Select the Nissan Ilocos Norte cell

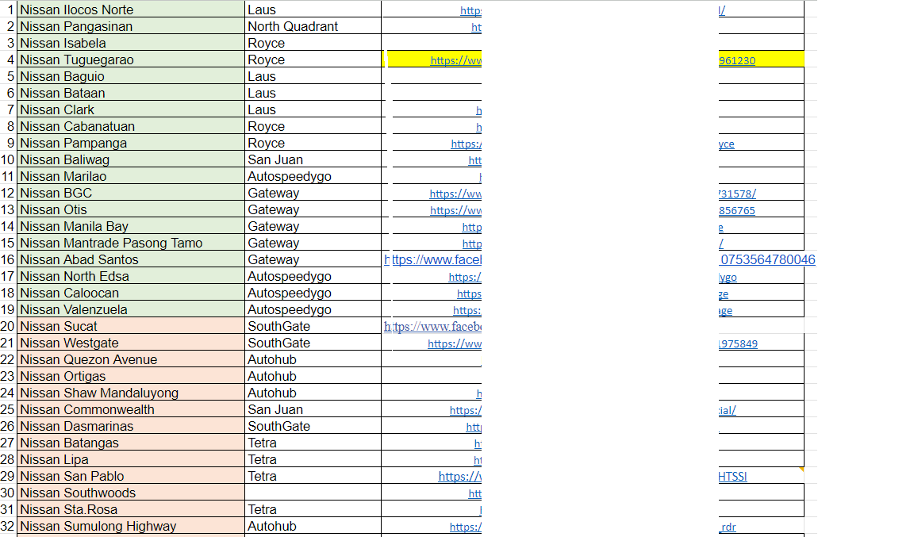click(131, 10)
